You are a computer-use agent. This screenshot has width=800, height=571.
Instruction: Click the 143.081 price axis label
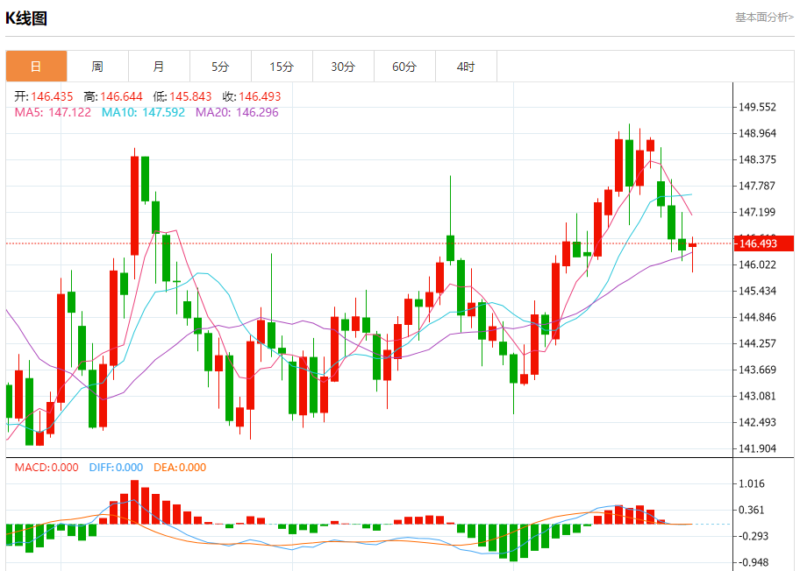[x=757, y=396]
